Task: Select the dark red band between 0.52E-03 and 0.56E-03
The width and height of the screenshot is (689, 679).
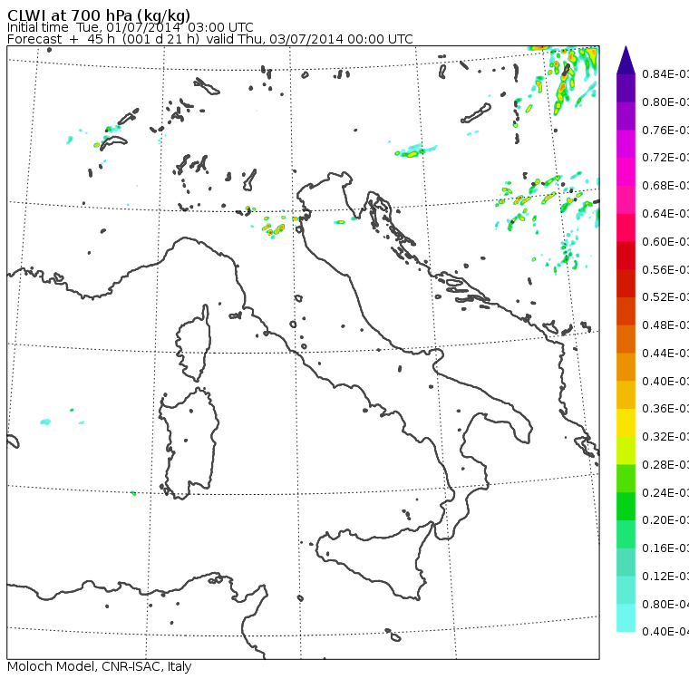Action: point(626,284)
